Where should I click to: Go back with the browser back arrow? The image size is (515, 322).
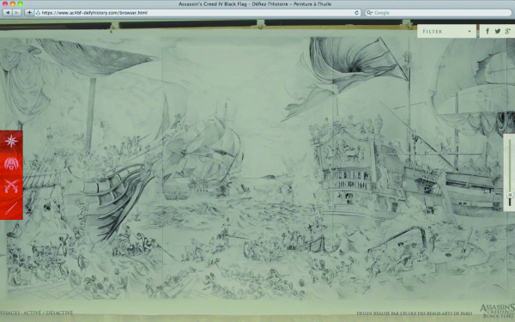(x=7, y=13)
